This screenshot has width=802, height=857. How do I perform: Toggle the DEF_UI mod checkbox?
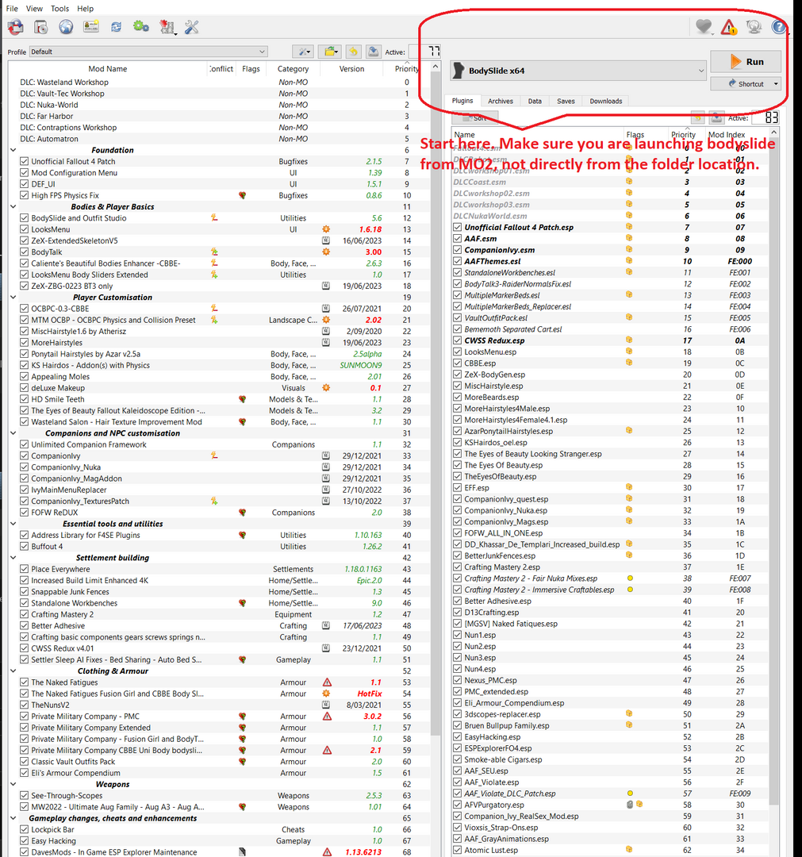(x=24, y=183)
